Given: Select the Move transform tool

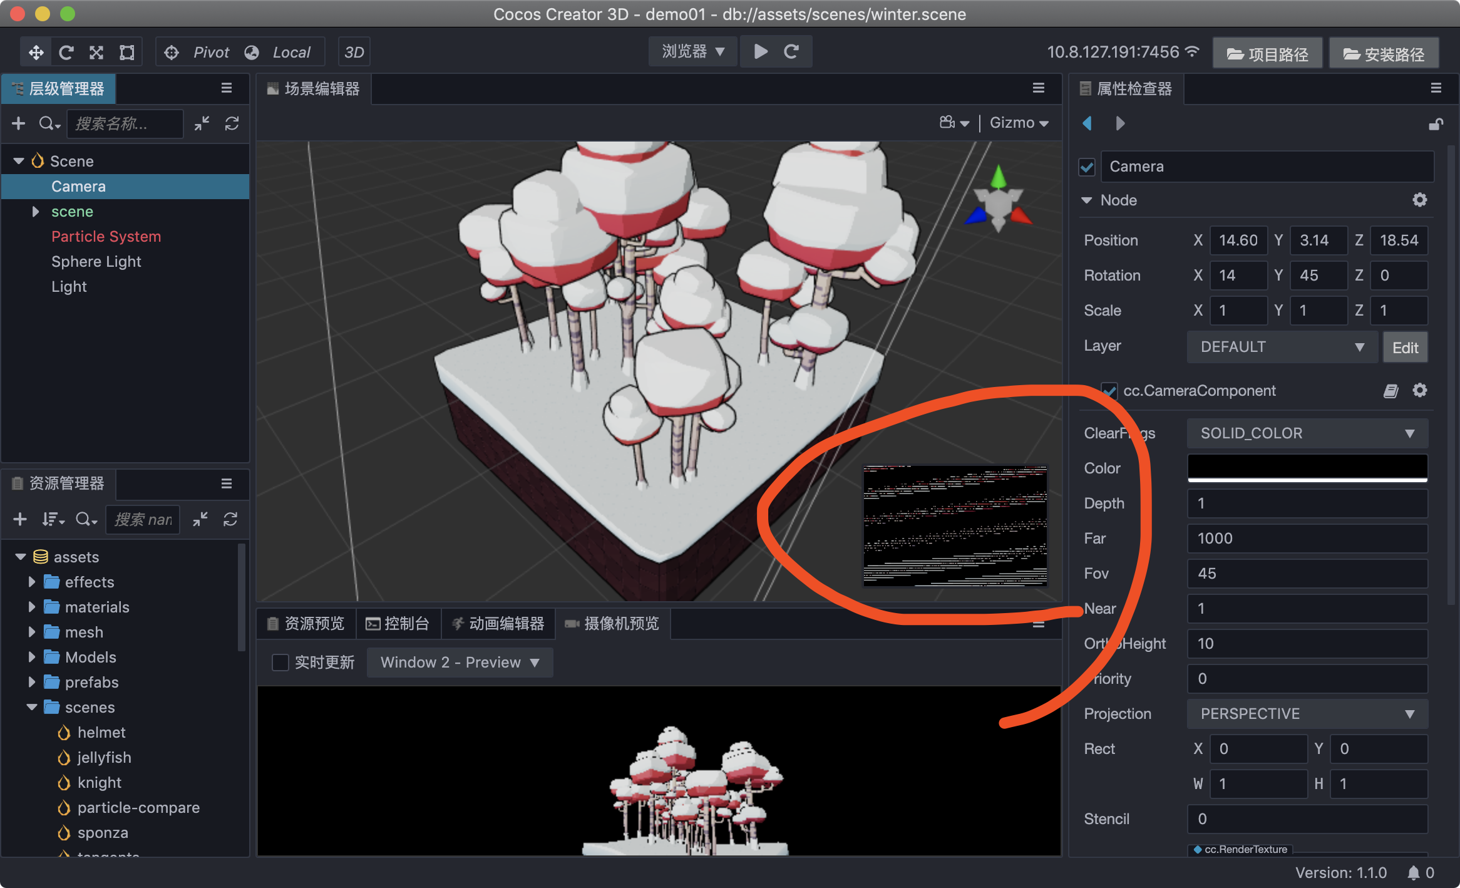Looking at the screenshot, I should tap(36, 52).
